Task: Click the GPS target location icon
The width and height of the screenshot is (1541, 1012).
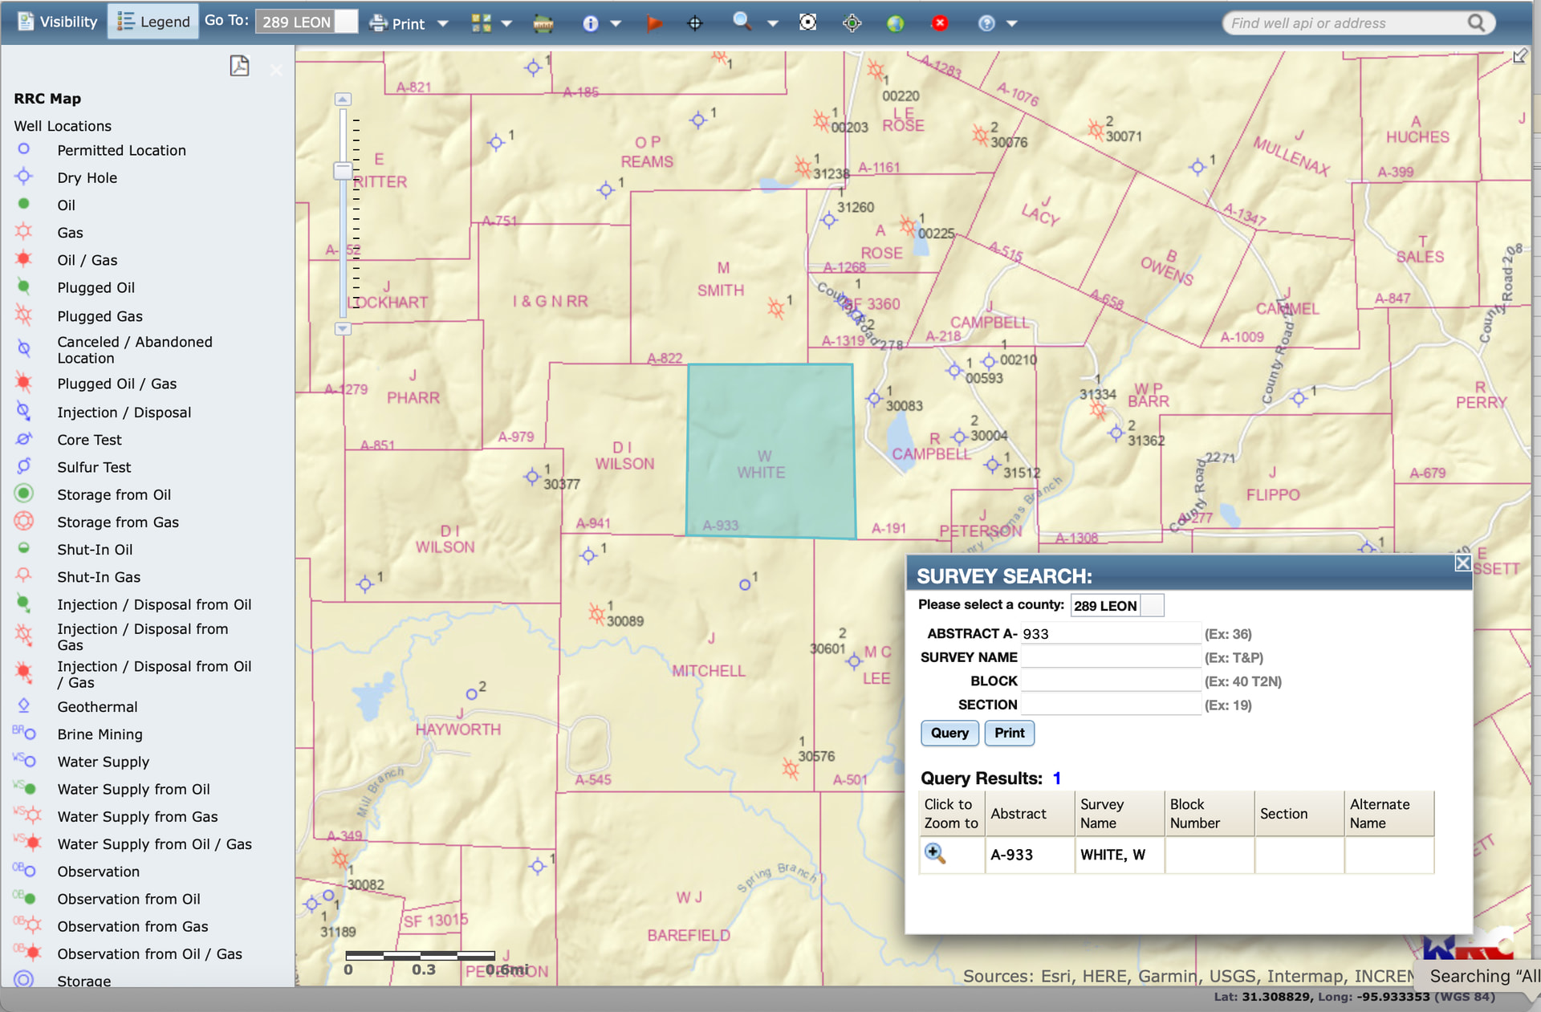Action: (x=852, y=23)
